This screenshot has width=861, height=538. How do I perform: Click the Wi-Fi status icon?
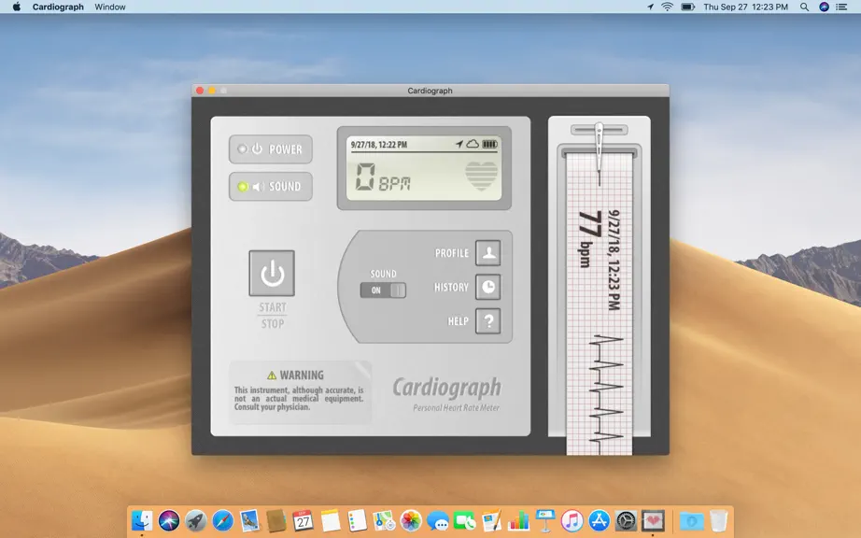point(667,7)
